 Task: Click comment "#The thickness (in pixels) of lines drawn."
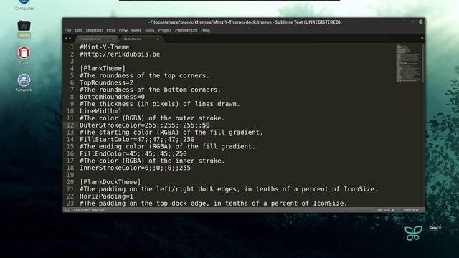tap(160, 104)
